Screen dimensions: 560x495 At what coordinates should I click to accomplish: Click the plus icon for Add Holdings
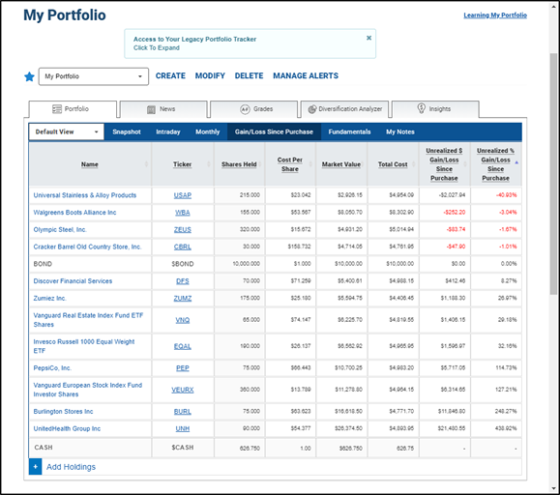[x=36, y=467]
